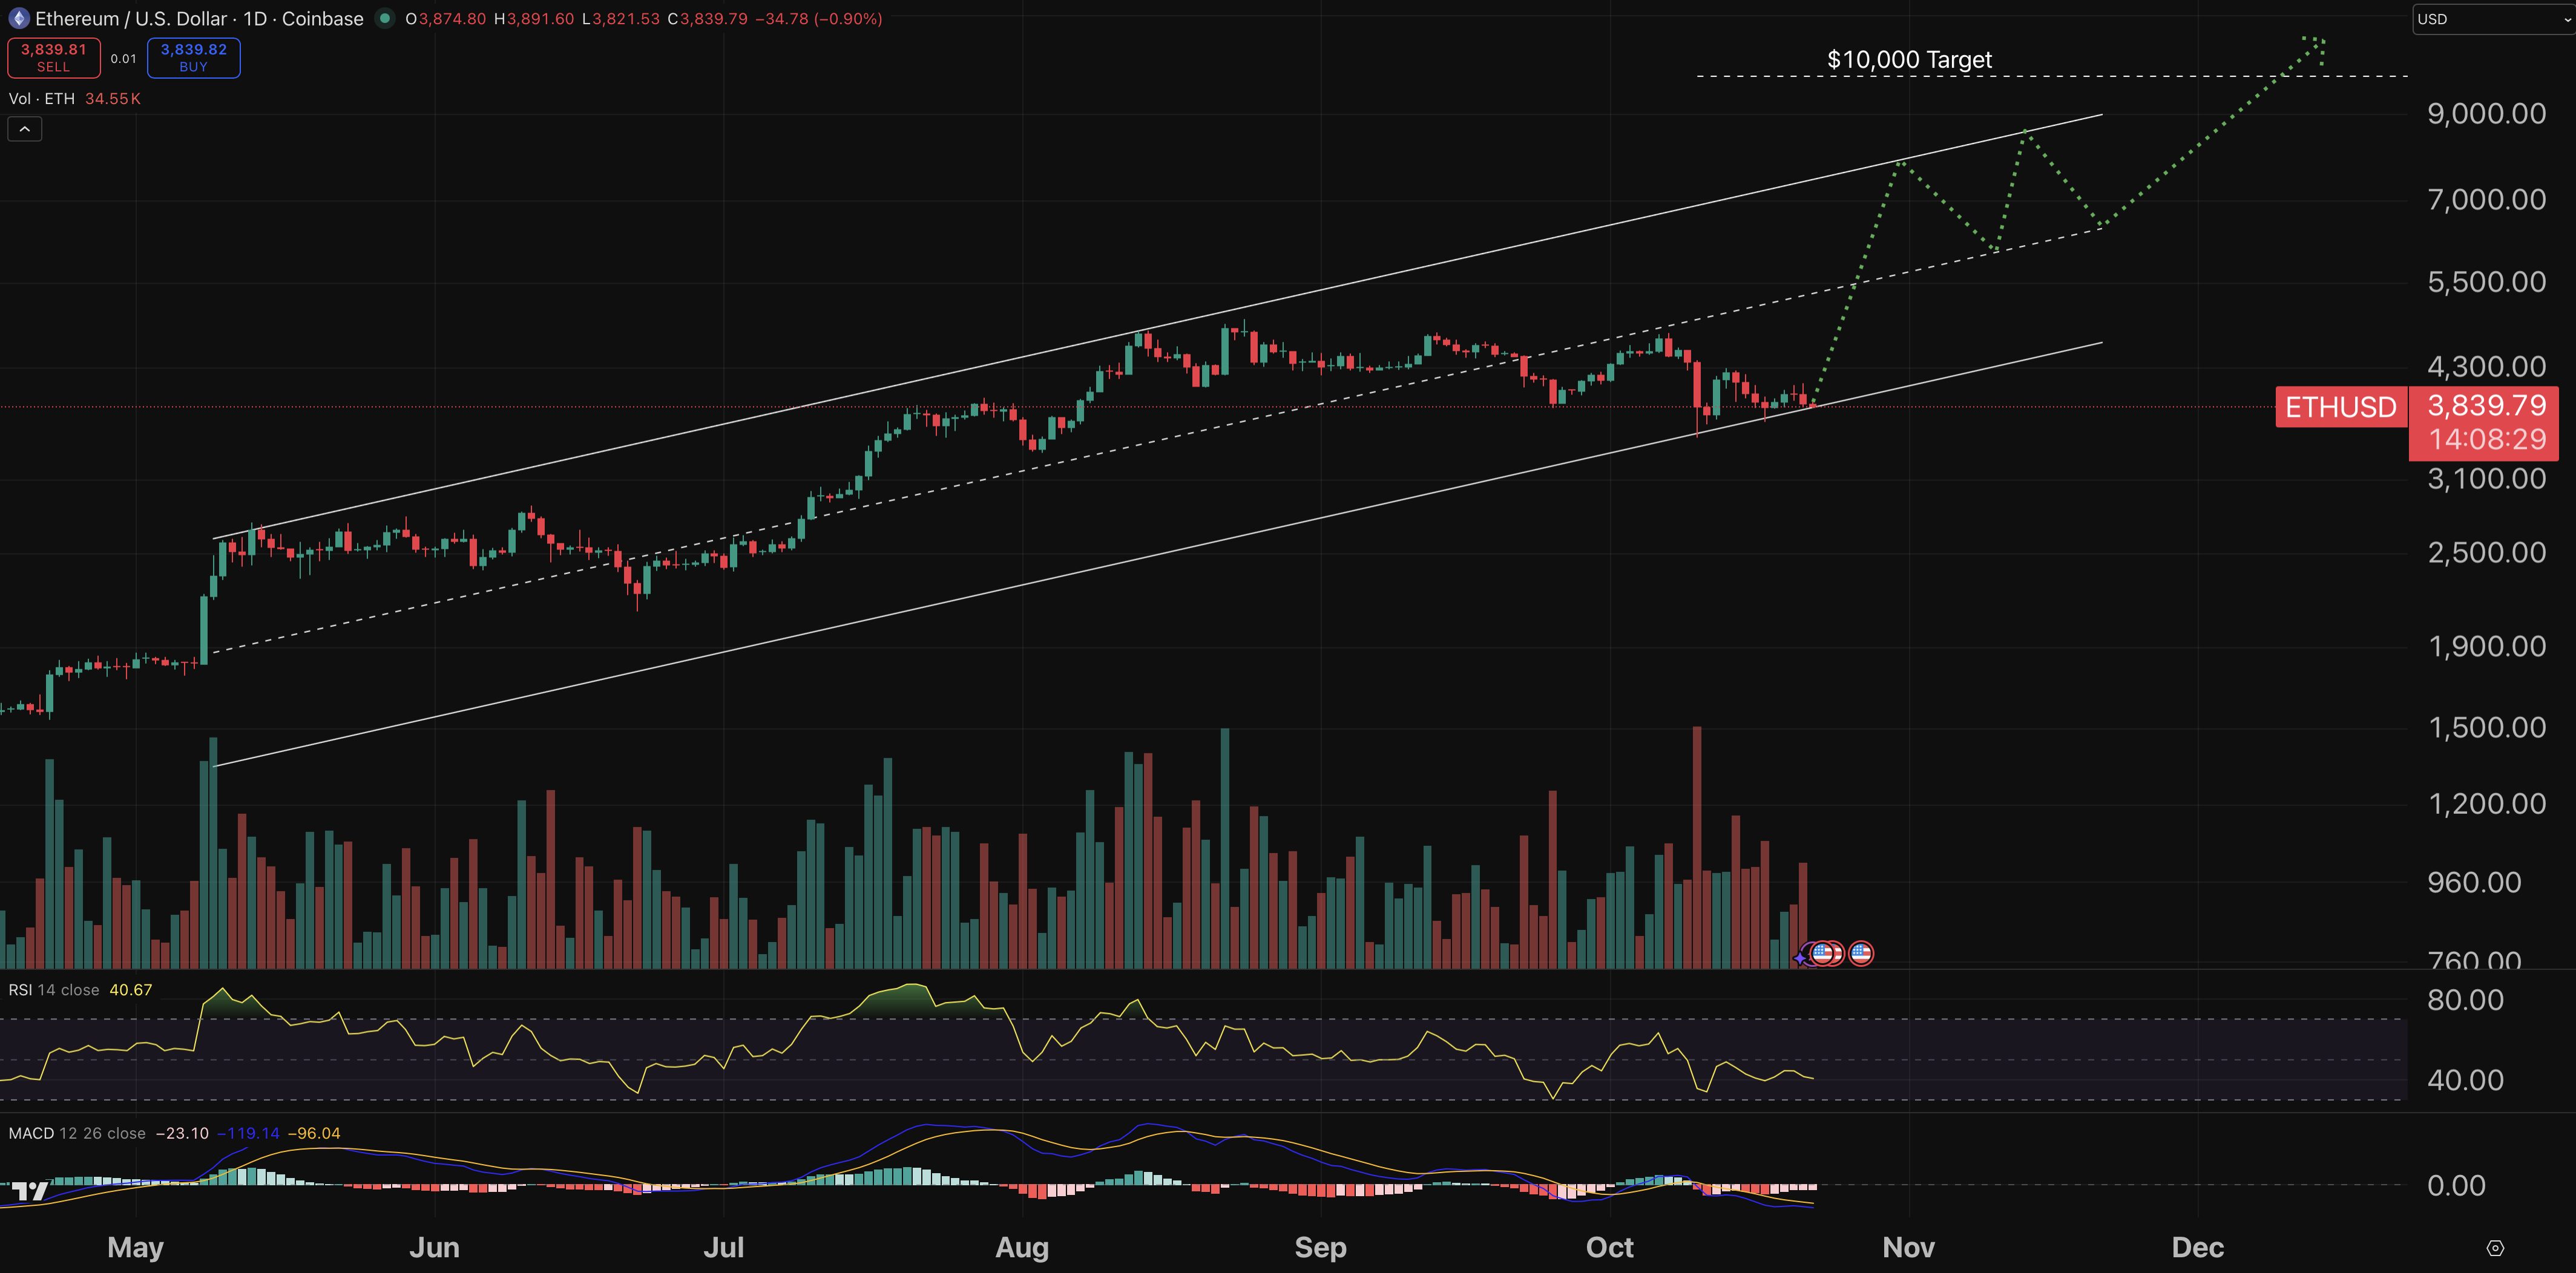2576x1273 pixels.
Task: Collapse the legend with the chevron button
Action: (24, 128)
